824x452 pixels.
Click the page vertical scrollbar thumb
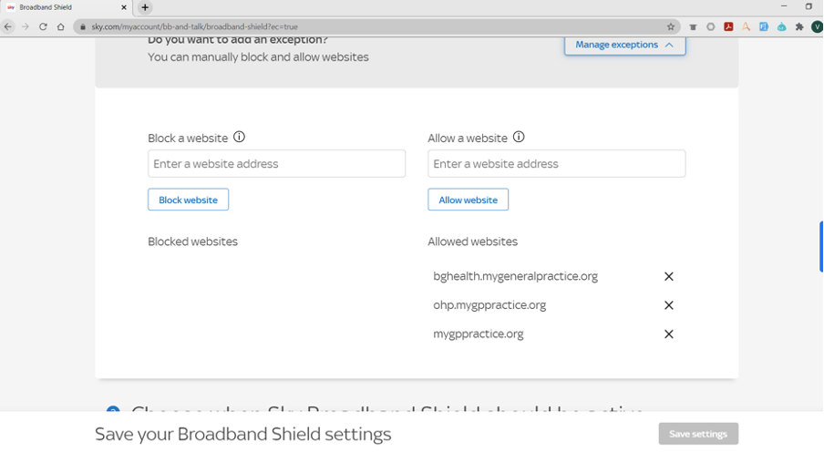click(821, 247)
